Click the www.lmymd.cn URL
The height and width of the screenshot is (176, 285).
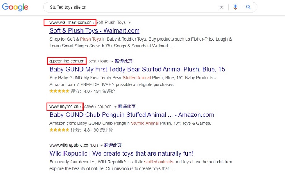point(65,106)
